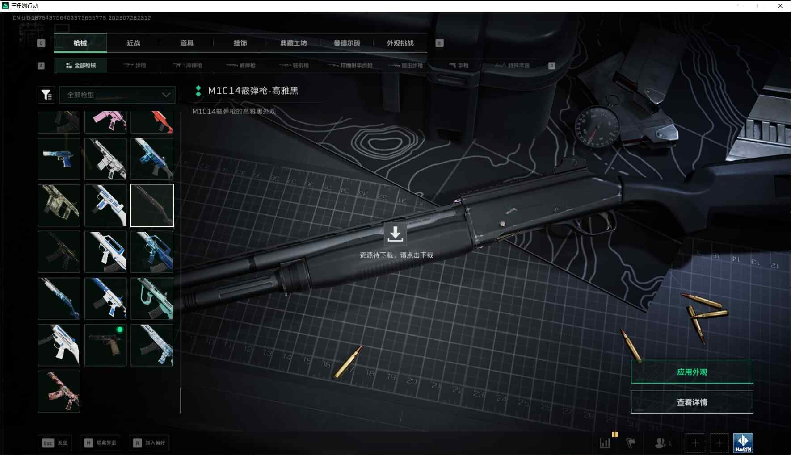
Task: Click the skin list vertical scrollbar
Action: 181,401
